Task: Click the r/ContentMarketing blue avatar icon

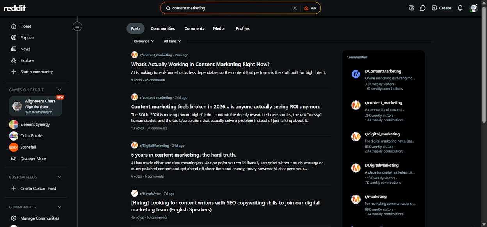Action: [x=356, y=74]
